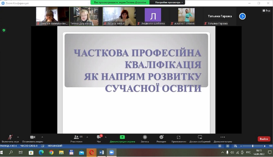Screen dimensions: 273x157
Task: Click the green Share Screen icon
Action: (122, 137)
